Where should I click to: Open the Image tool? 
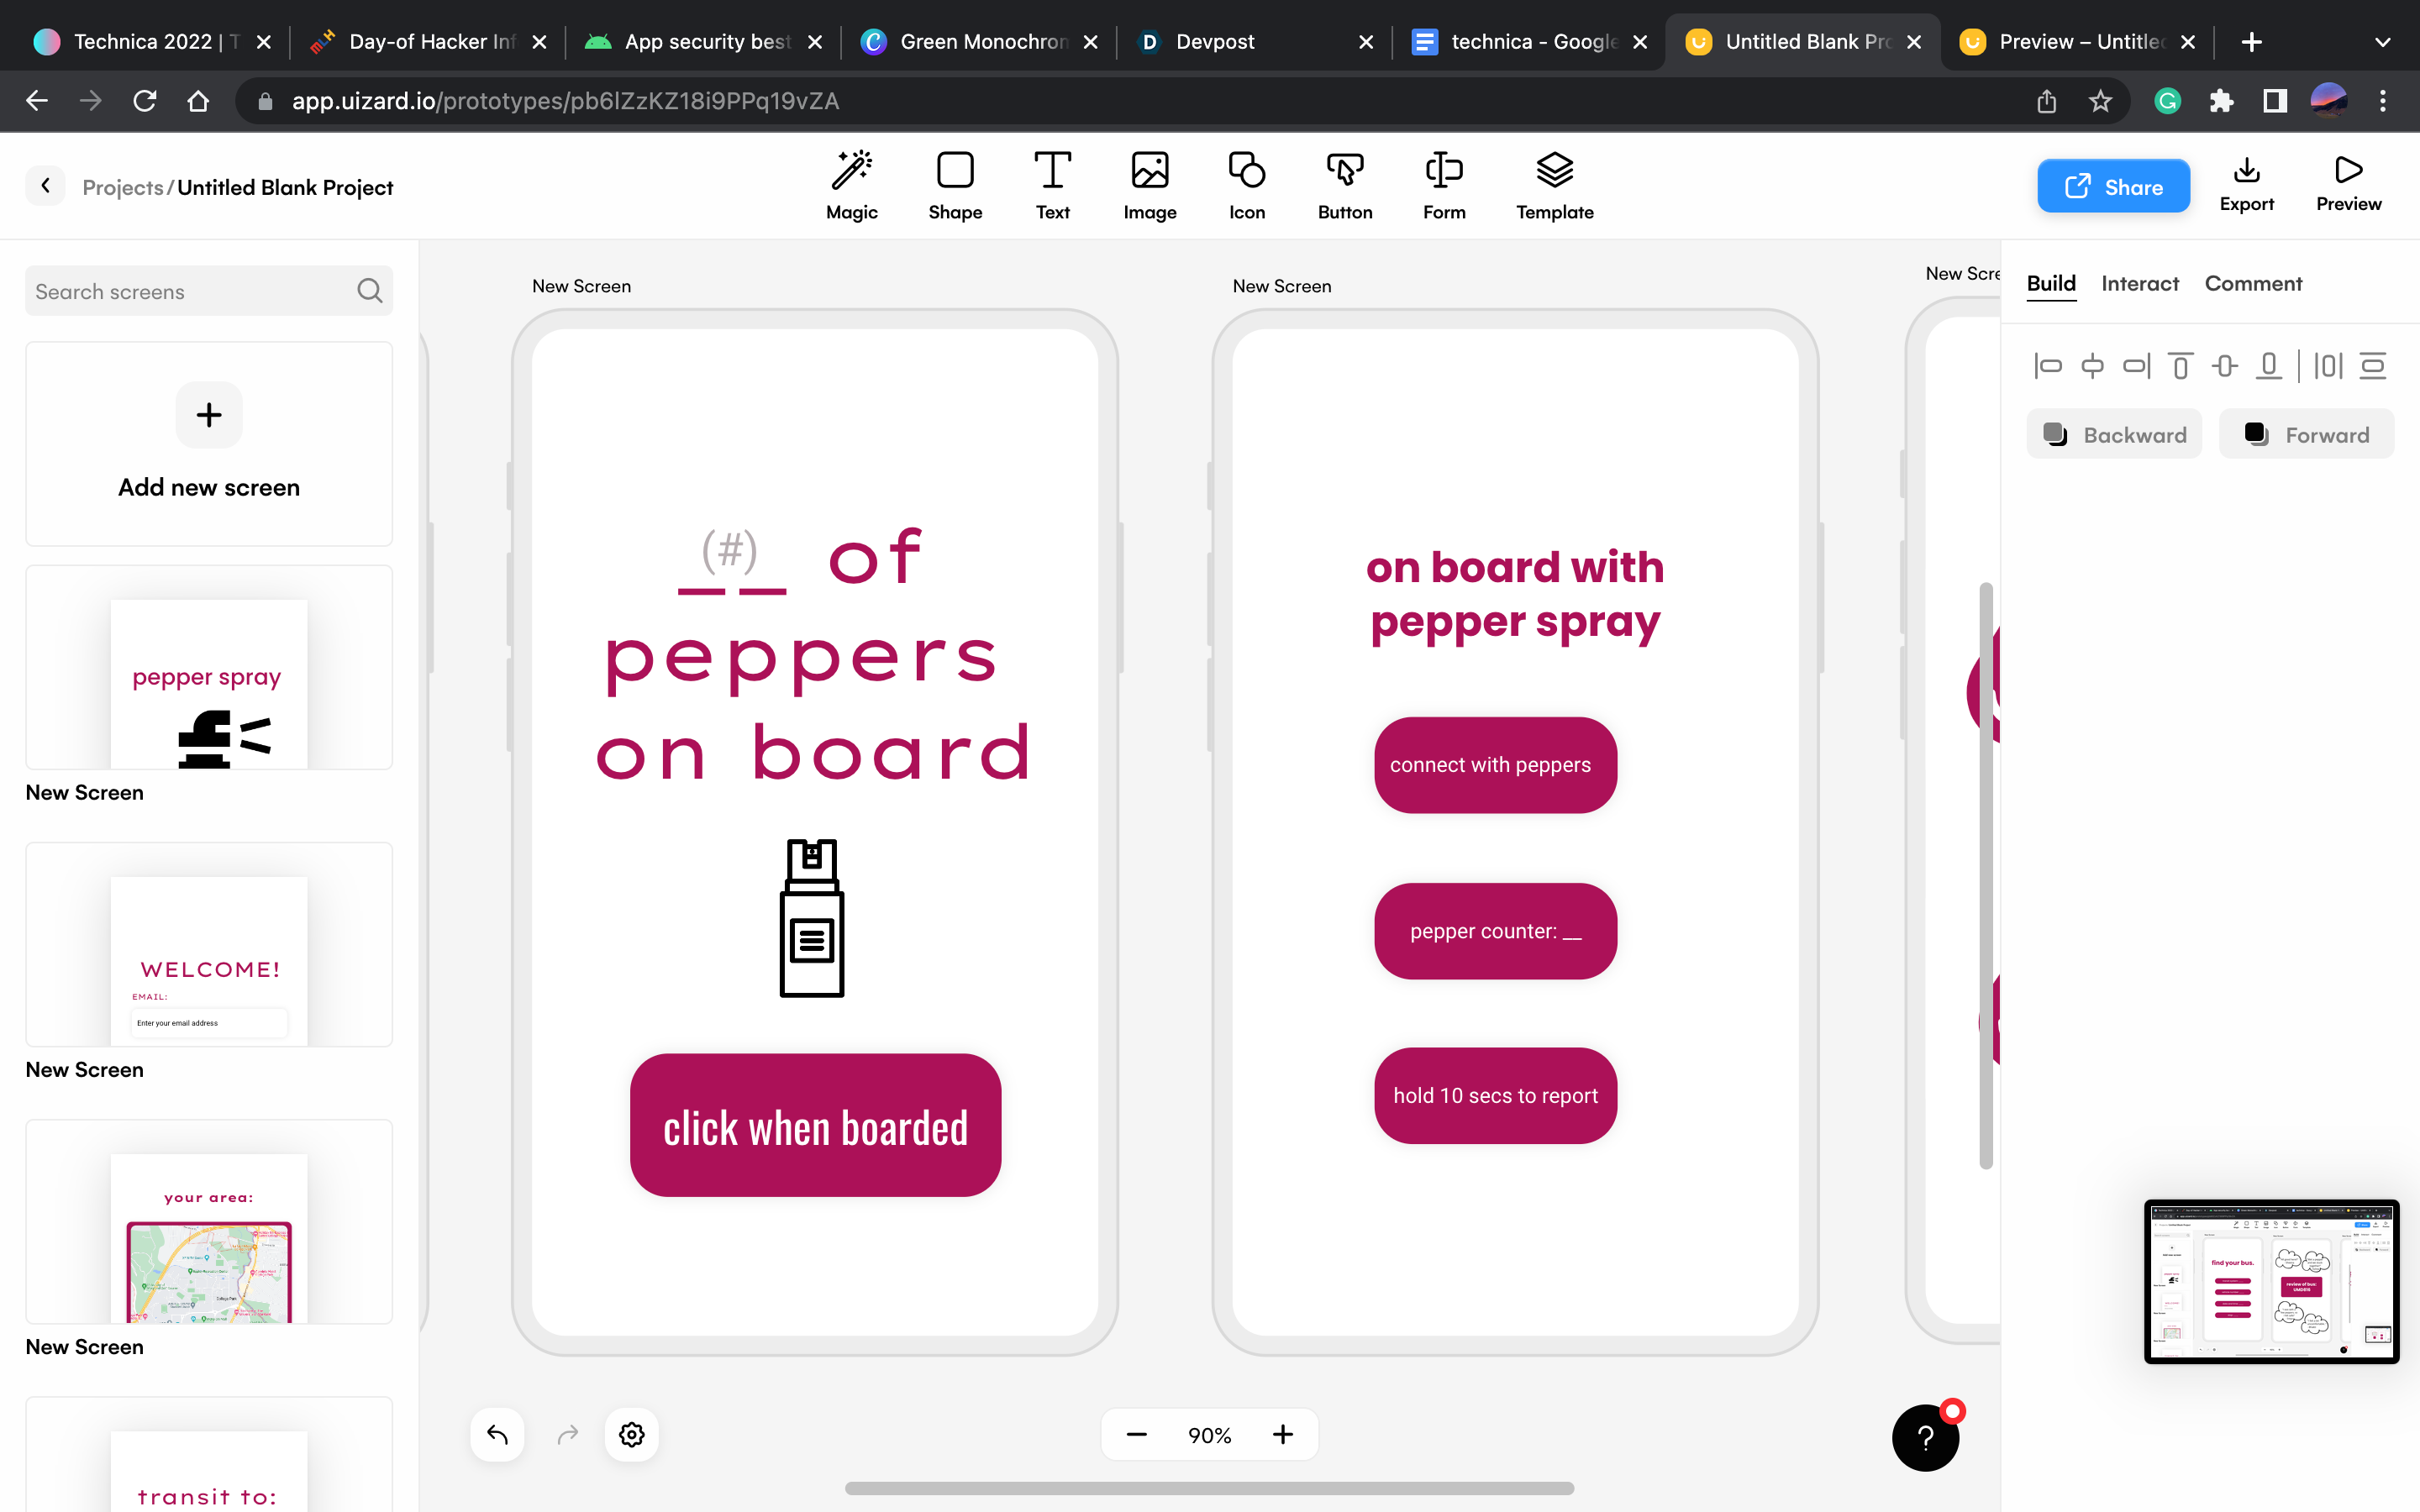[x=1149, y=185]
